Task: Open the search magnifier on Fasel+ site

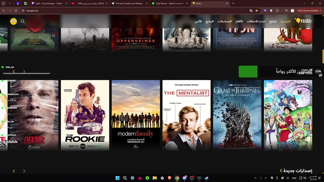Action: 23,21
